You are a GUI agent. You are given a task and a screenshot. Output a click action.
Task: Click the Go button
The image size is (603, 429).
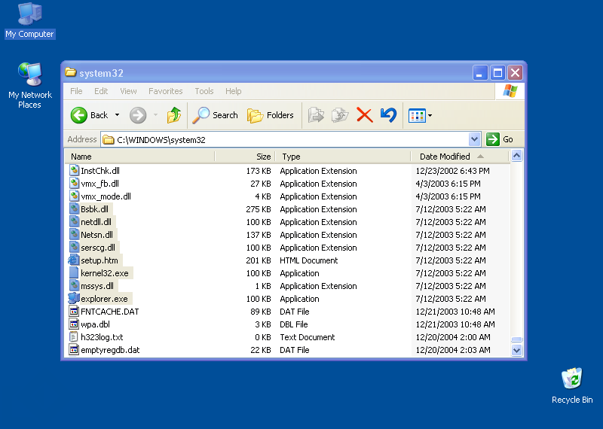(x=500, y=139)
